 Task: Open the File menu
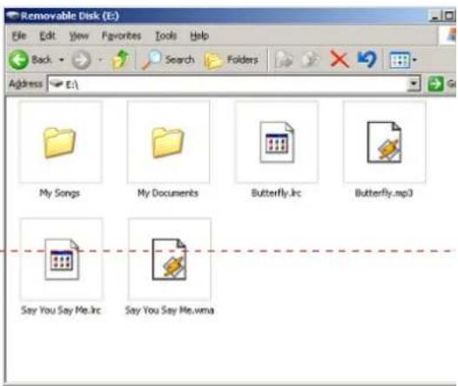point(19,36)
